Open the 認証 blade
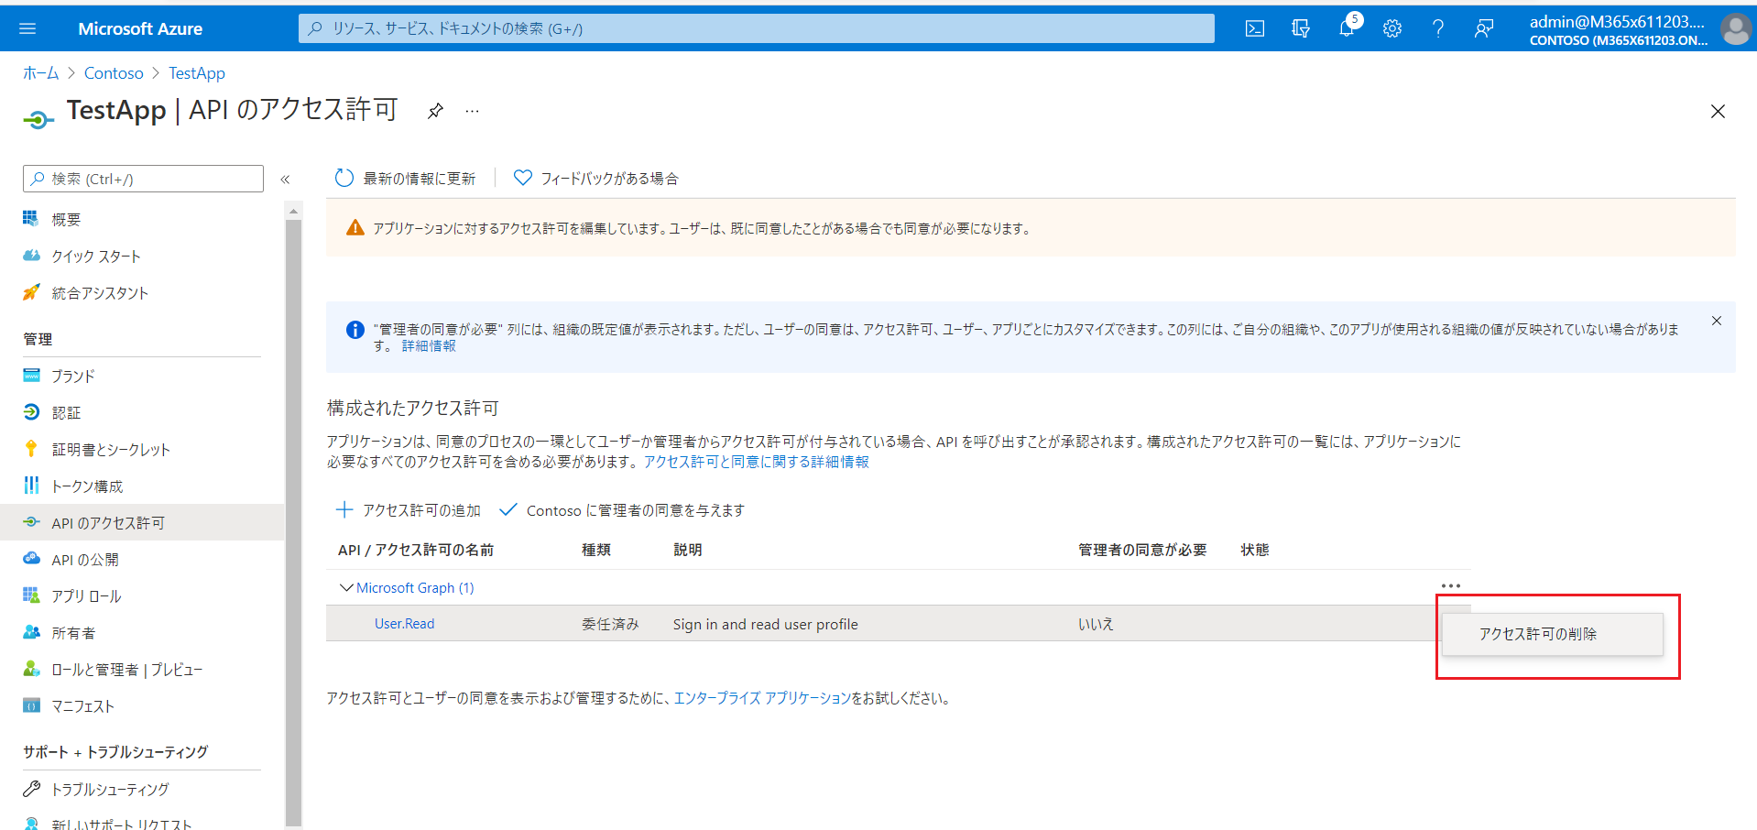 pos(66,411)
